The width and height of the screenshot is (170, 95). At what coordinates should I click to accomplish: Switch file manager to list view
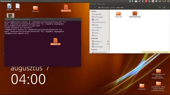point(164,8)
